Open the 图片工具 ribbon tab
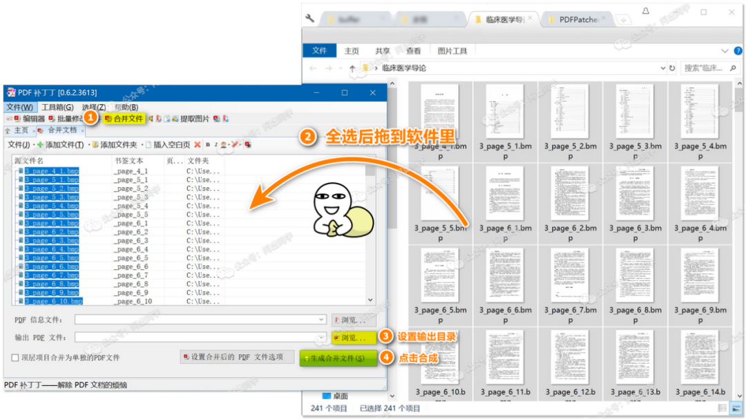The height and width of the screenshot is (419, 746). coord(452,51)
